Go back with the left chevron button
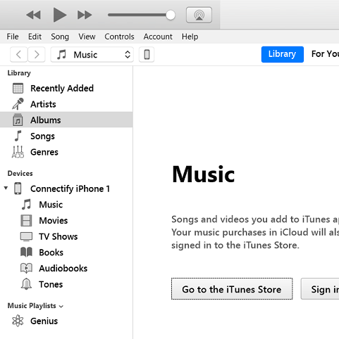 (x=19, y=55)
